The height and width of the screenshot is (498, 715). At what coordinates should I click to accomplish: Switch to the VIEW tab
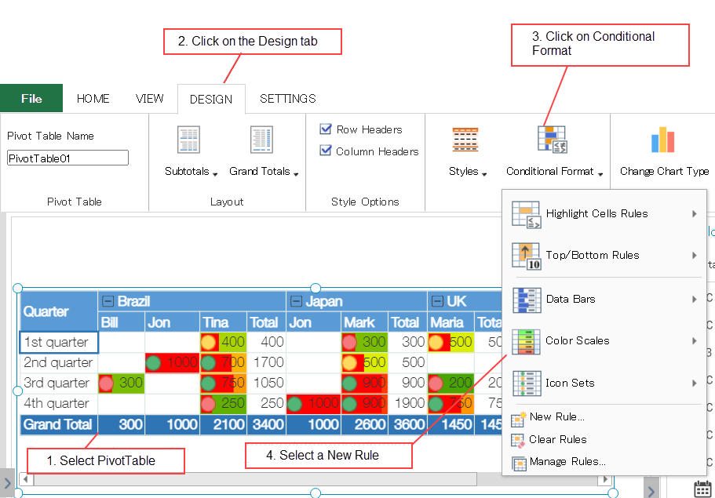tap(150, 99)
